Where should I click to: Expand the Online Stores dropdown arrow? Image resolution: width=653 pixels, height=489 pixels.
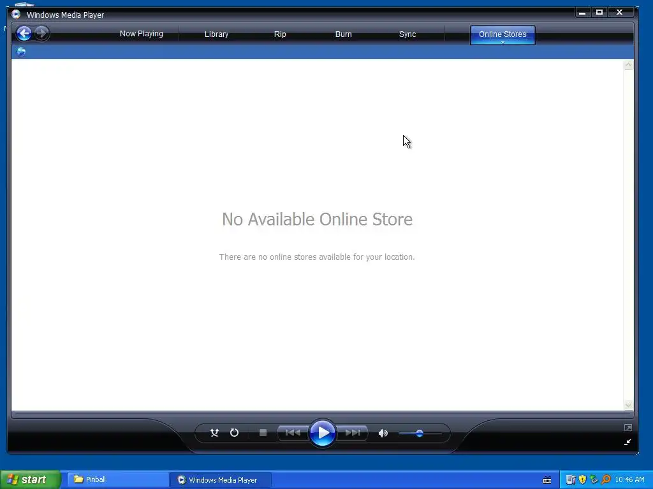[503, 43]
